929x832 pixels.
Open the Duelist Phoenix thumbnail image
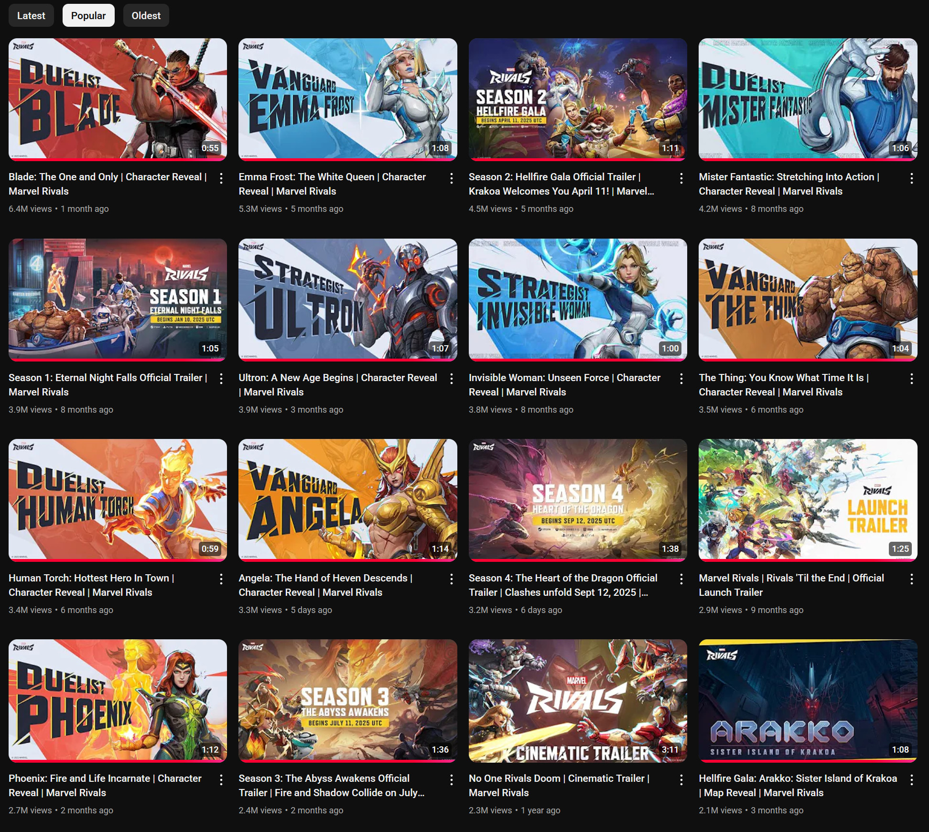118,700
